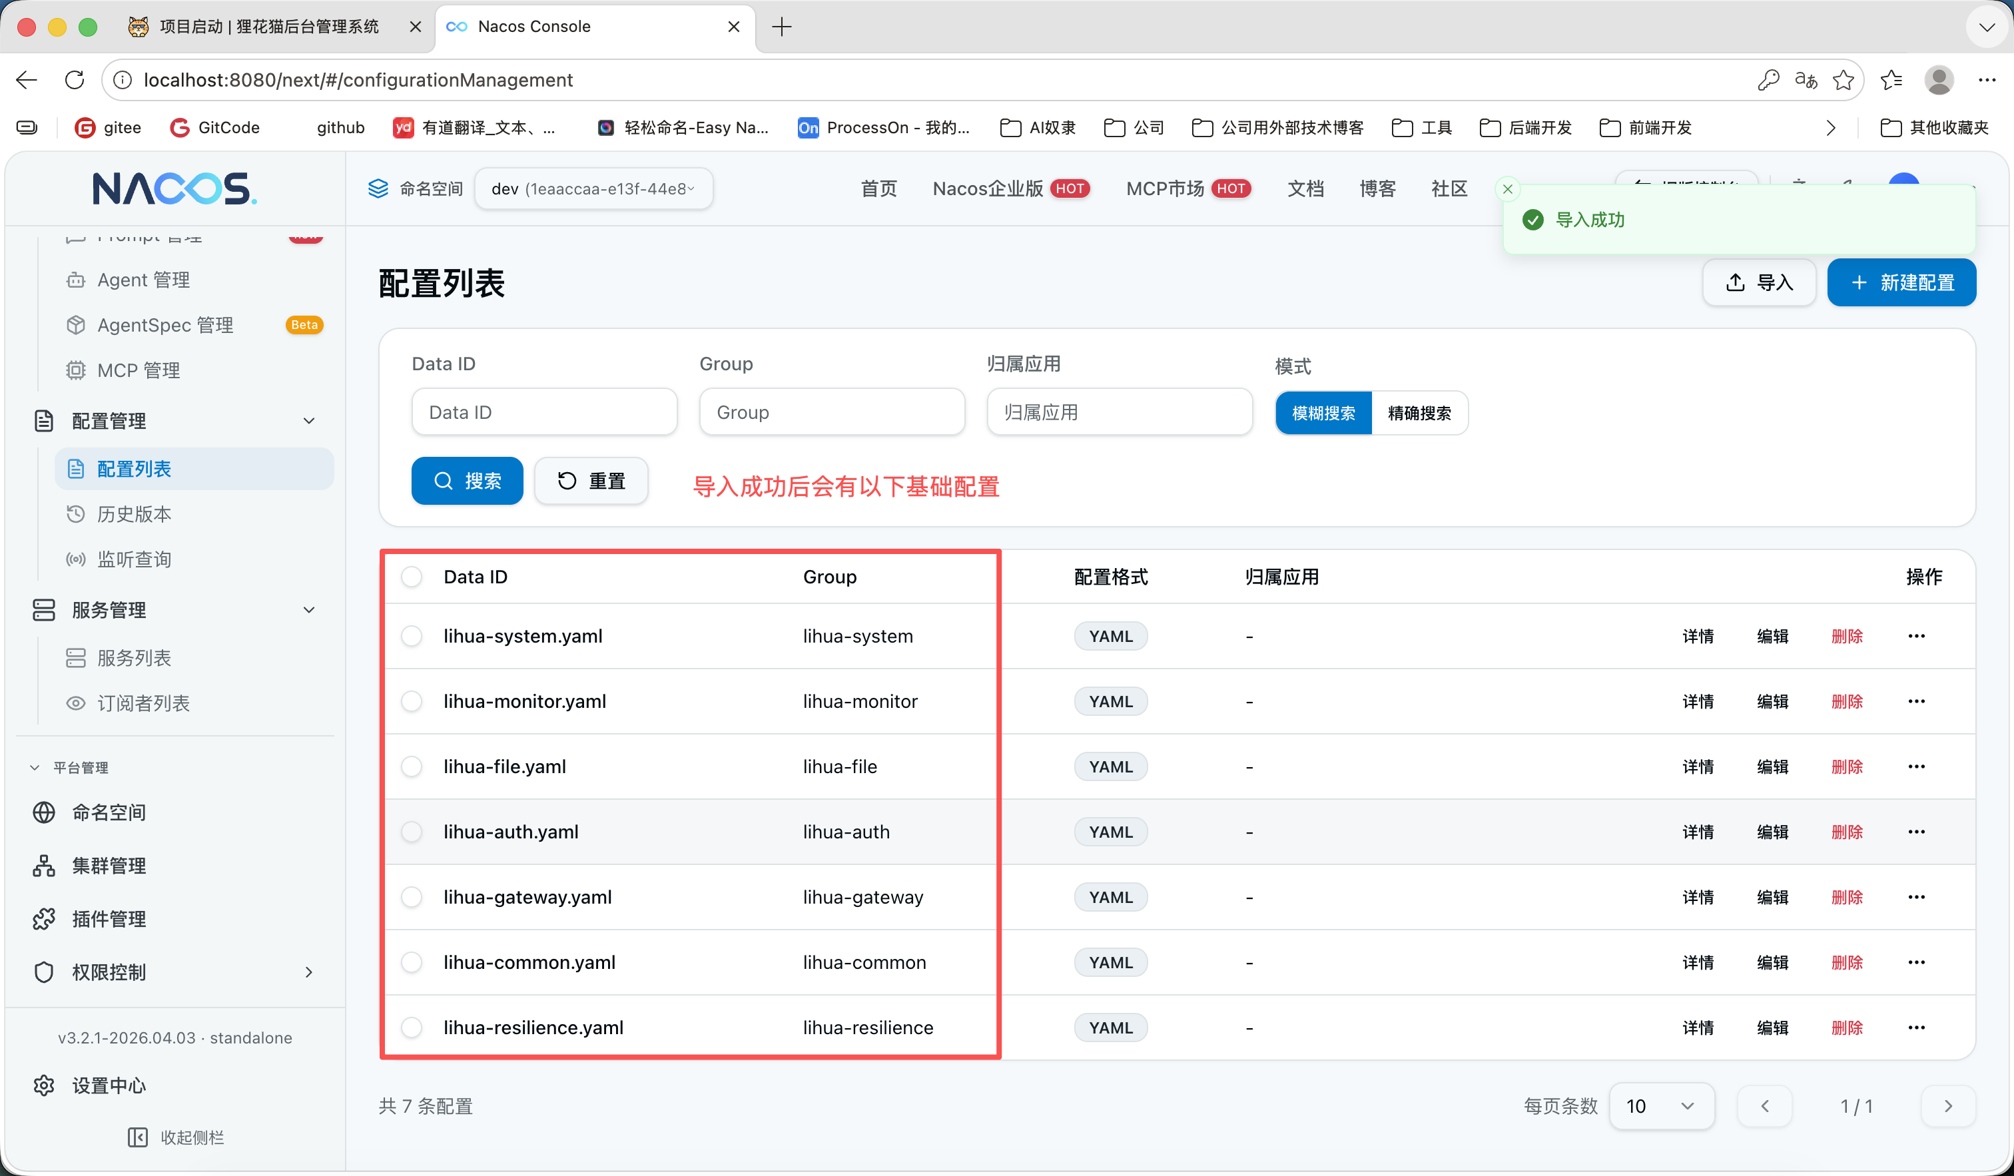Go back using the browser back arrow
The width and height of the screenshot is (2014, 1176).
27,80
